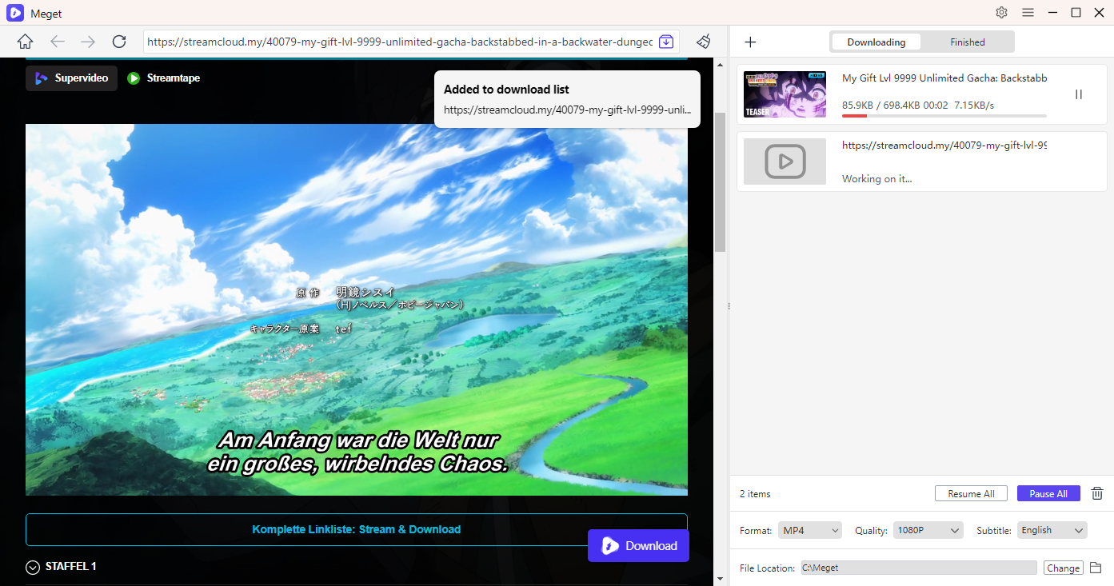The height and width of the screenshot is (586, 1114).
Task: Open the settings gear
Action: pyautogui.click(x=1001, y=13)
